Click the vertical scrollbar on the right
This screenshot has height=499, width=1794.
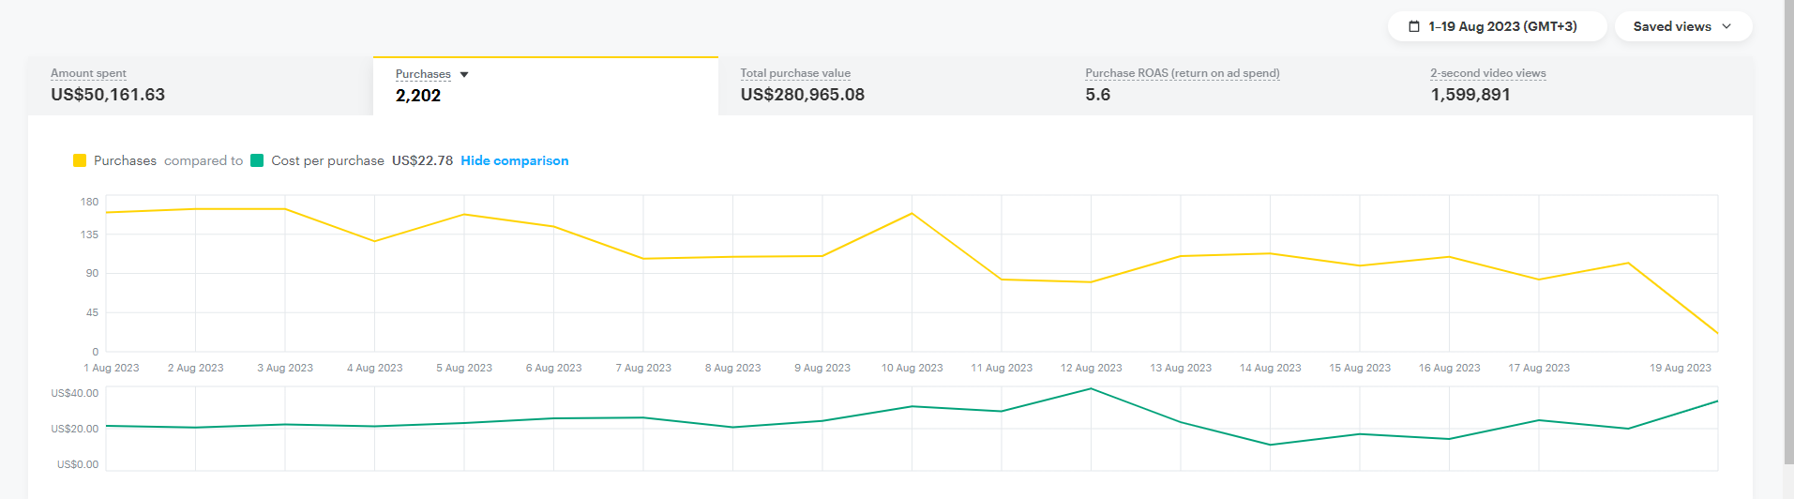pos(1788,234)
